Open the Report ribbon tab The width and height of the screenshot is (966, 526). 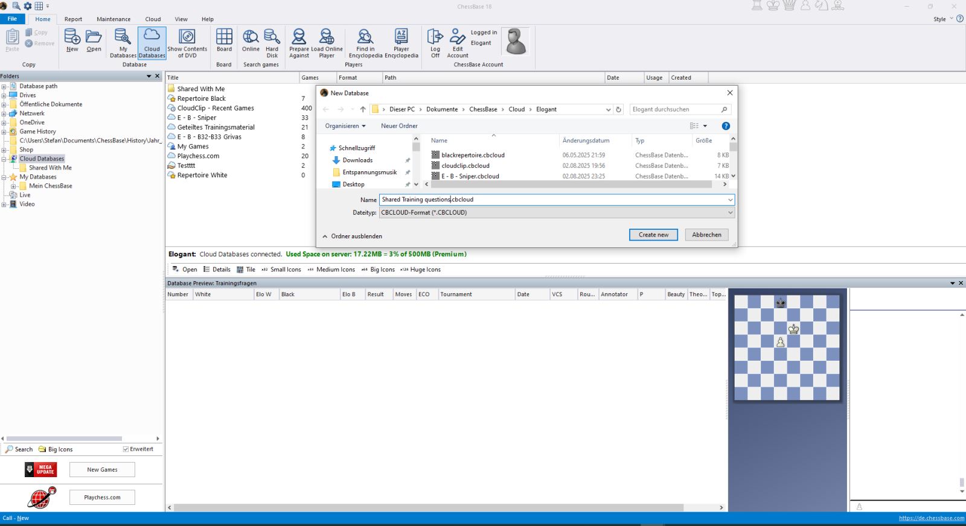(73, 19)
